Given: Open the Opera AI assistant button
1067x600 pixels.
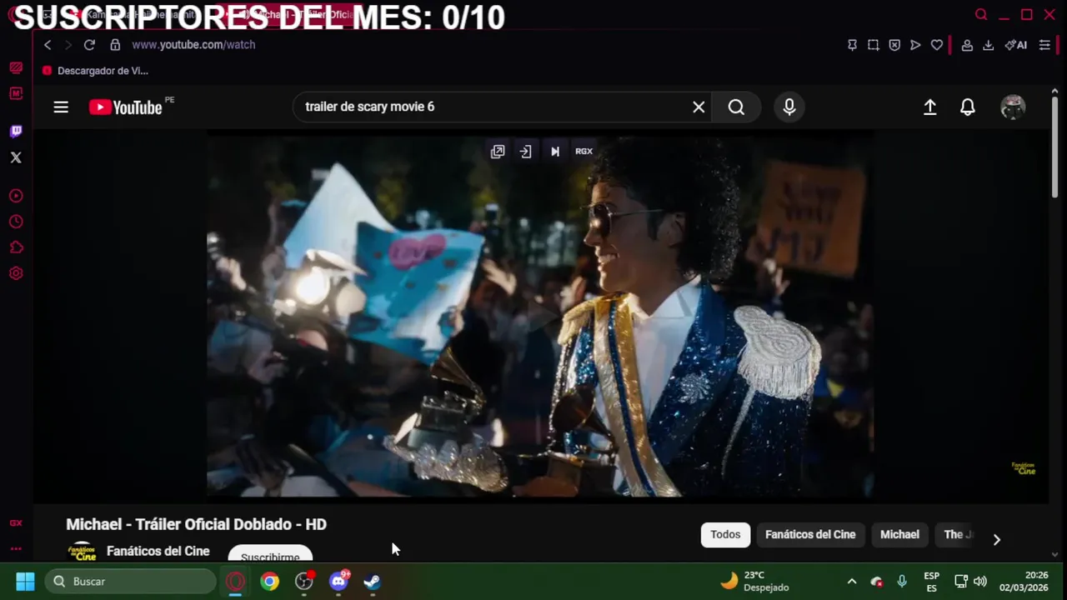Looking at the screenshot, I should pyautogui.click(x=1015, y=45).
